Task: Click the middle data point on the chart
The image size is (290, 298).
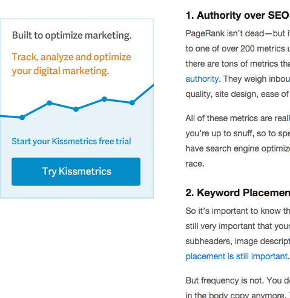Action: pos(76,109)
